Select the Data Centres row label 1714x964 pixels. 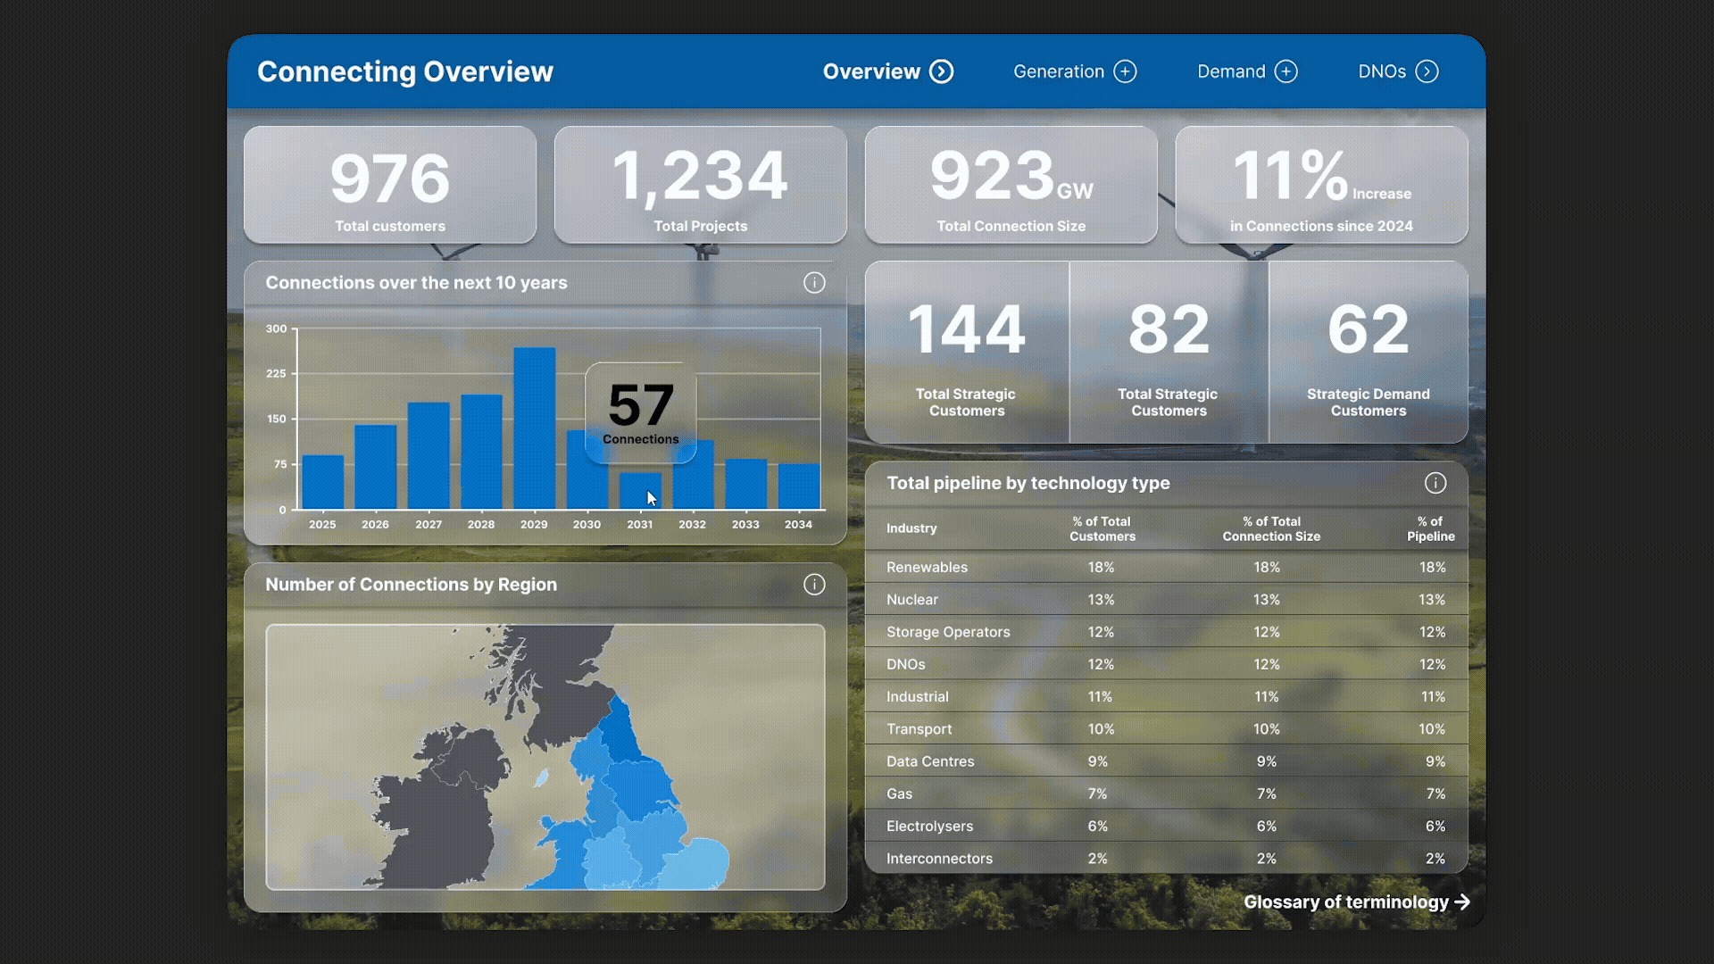click(930, 761)
